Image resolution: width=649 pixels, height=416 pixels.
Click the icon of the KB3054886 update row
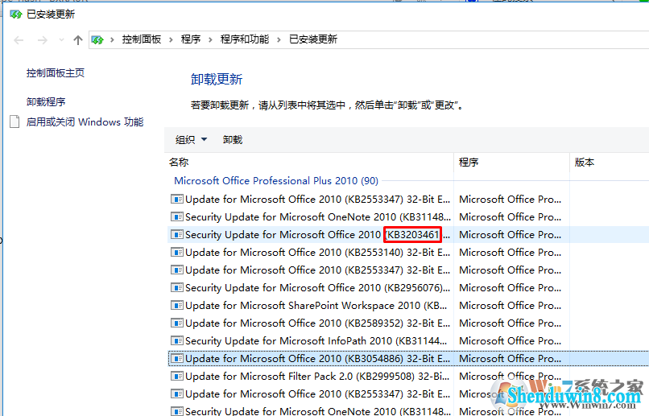pyautogui.click(x=176, y=359)
